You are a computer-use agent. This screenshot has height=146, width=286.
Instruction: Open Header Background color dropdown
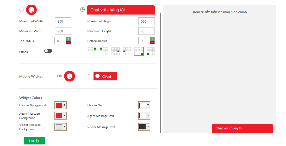click(64, 105)
